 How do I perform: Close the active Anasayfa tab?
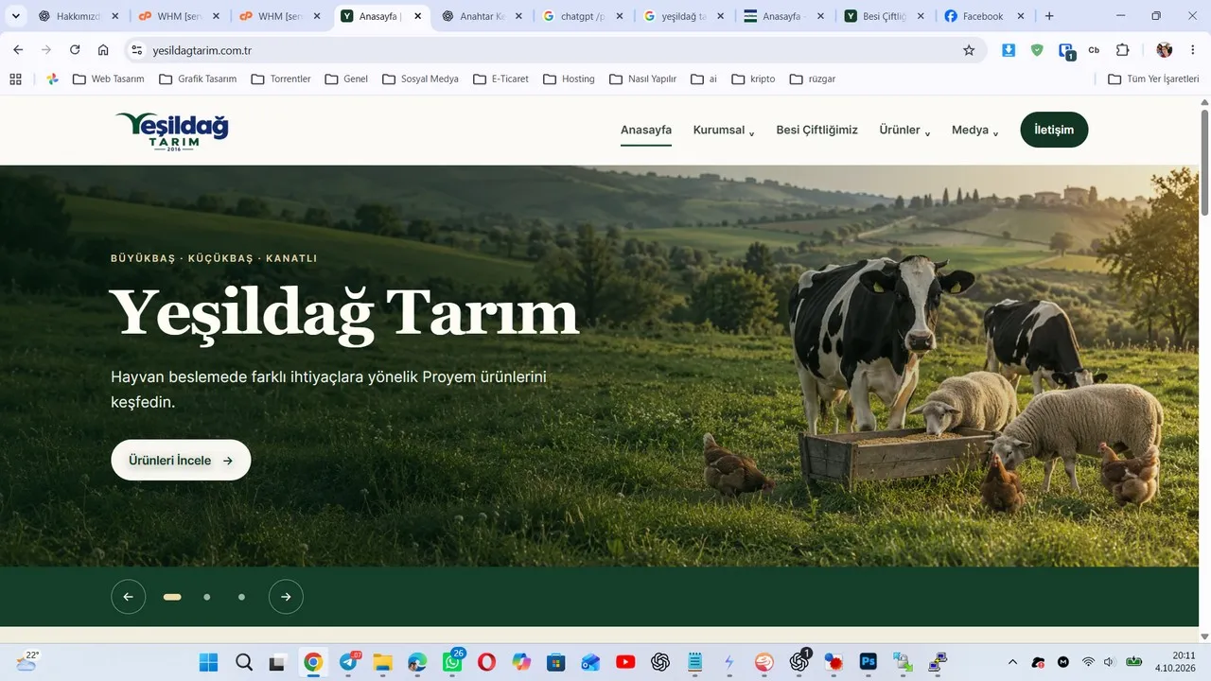[x=417, y=16]
